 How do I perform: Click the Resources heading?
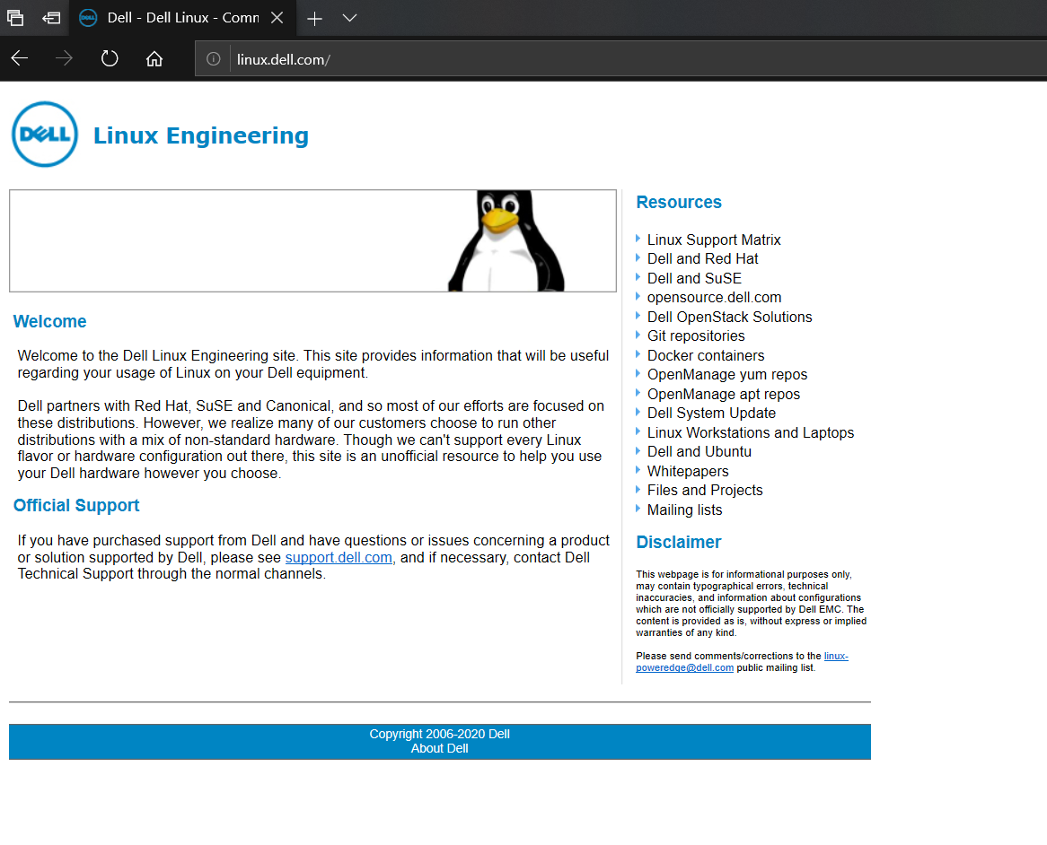[x=679, y=202]
